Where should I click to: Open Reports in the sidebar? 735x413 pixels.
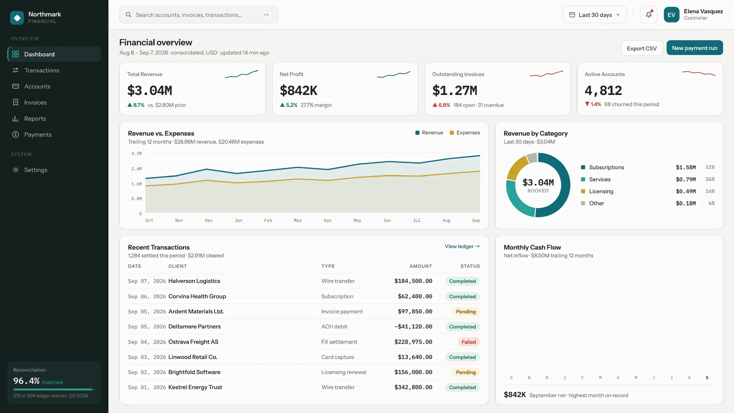click(54, 118)
